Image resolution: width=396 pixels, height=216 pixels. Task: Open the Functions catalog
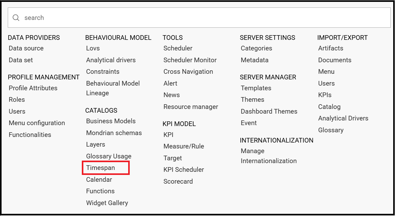(100, 191)
